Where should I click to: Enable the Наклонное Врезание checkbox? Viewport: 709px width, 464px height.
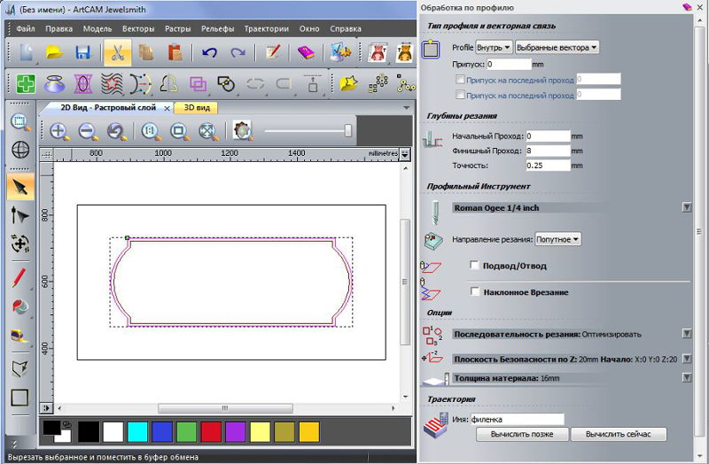(x=474, y=291)
